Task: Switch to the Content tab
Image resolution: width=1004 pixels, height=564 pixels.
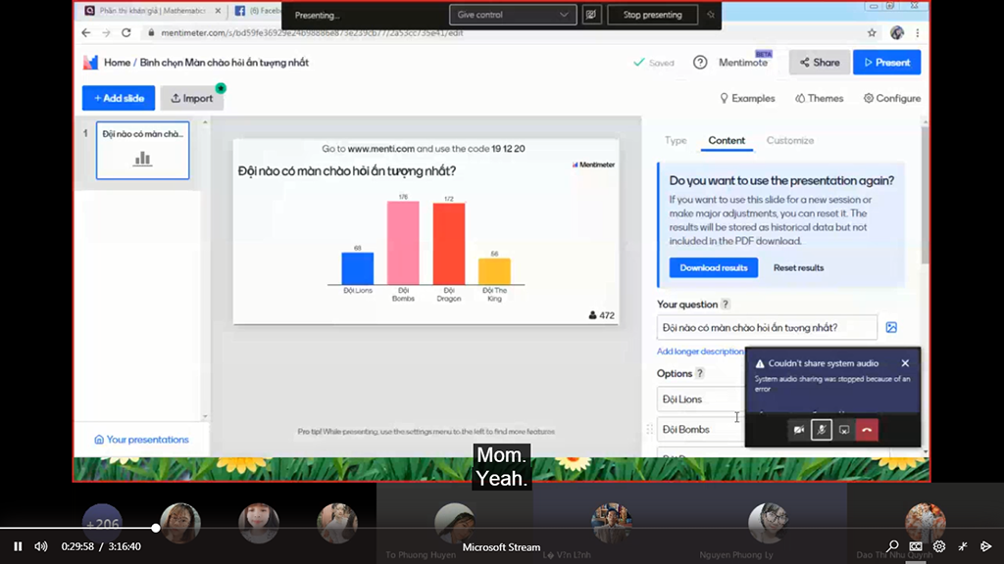Action: click(x=727, y=141)
